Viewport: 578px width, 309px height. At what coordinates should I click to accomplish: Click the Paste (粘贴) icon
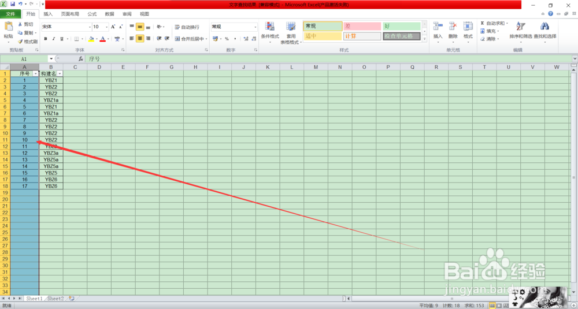(x=8, y=27)
